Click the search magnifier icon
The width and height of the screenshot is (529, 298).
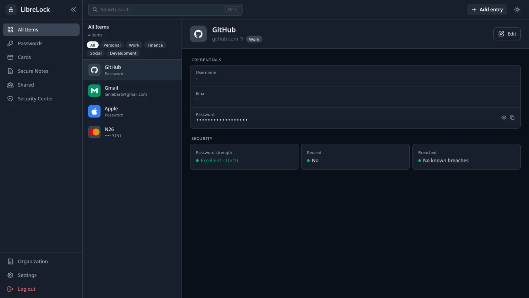pos(95,10)
